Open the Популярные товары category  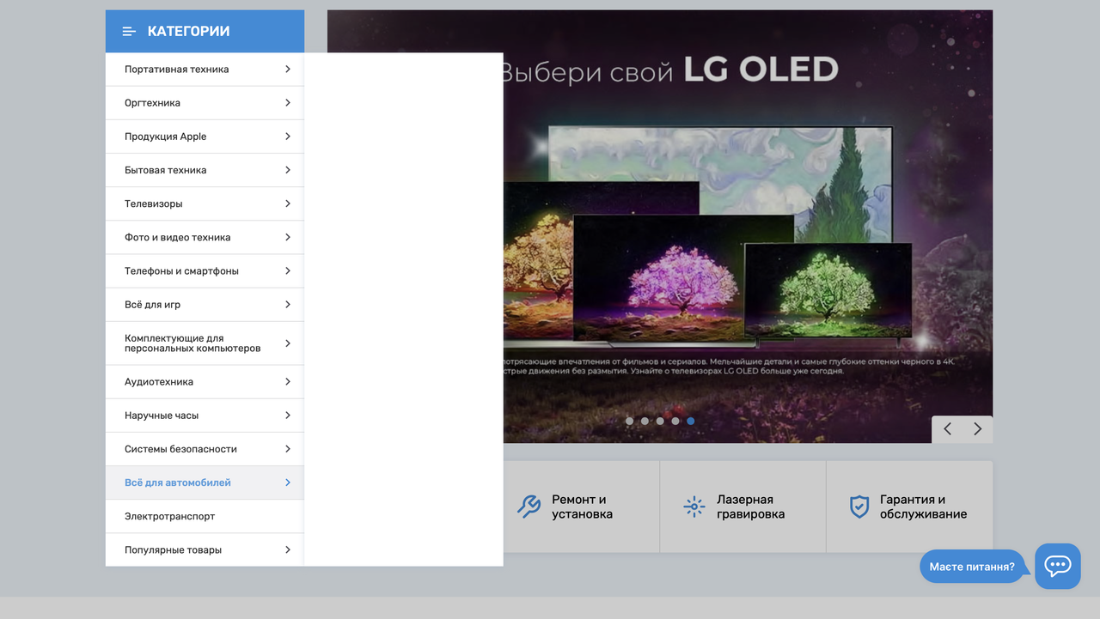[205, 549]
